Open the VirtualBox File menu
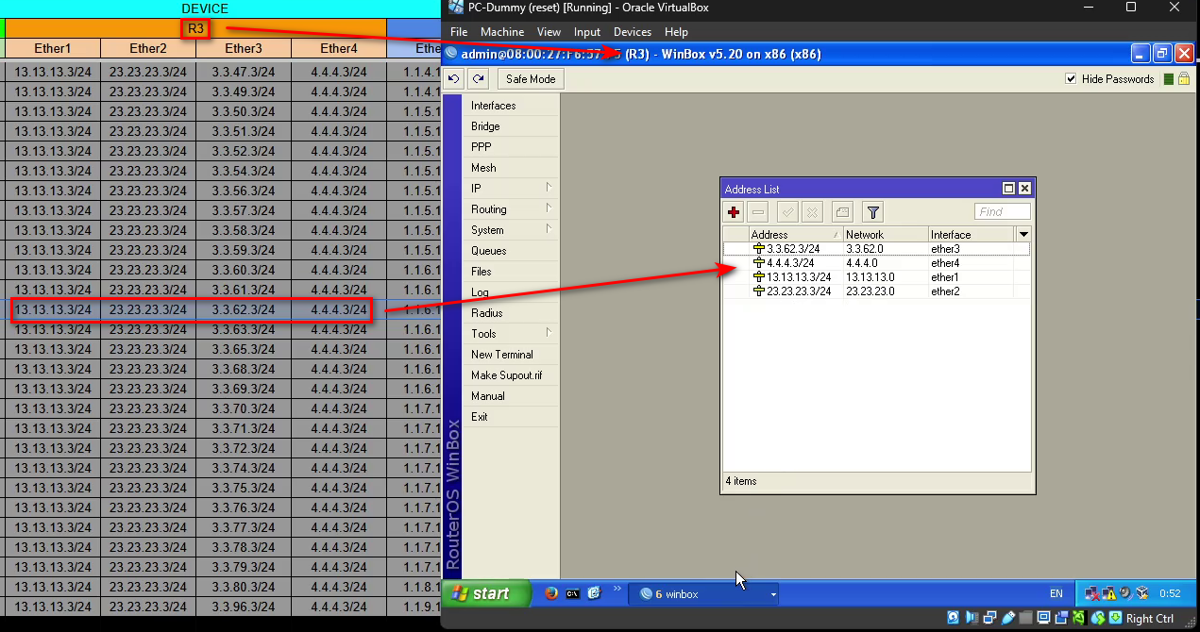 [459, 32]
